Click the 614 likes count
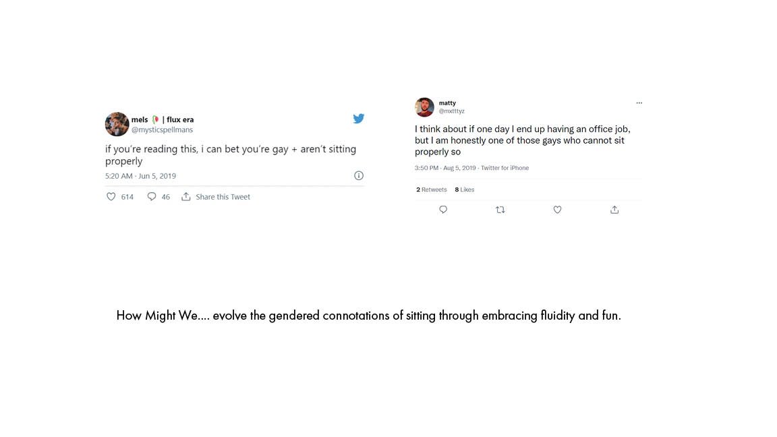Screen dimensions: 777x437 (x=127, y=197)
